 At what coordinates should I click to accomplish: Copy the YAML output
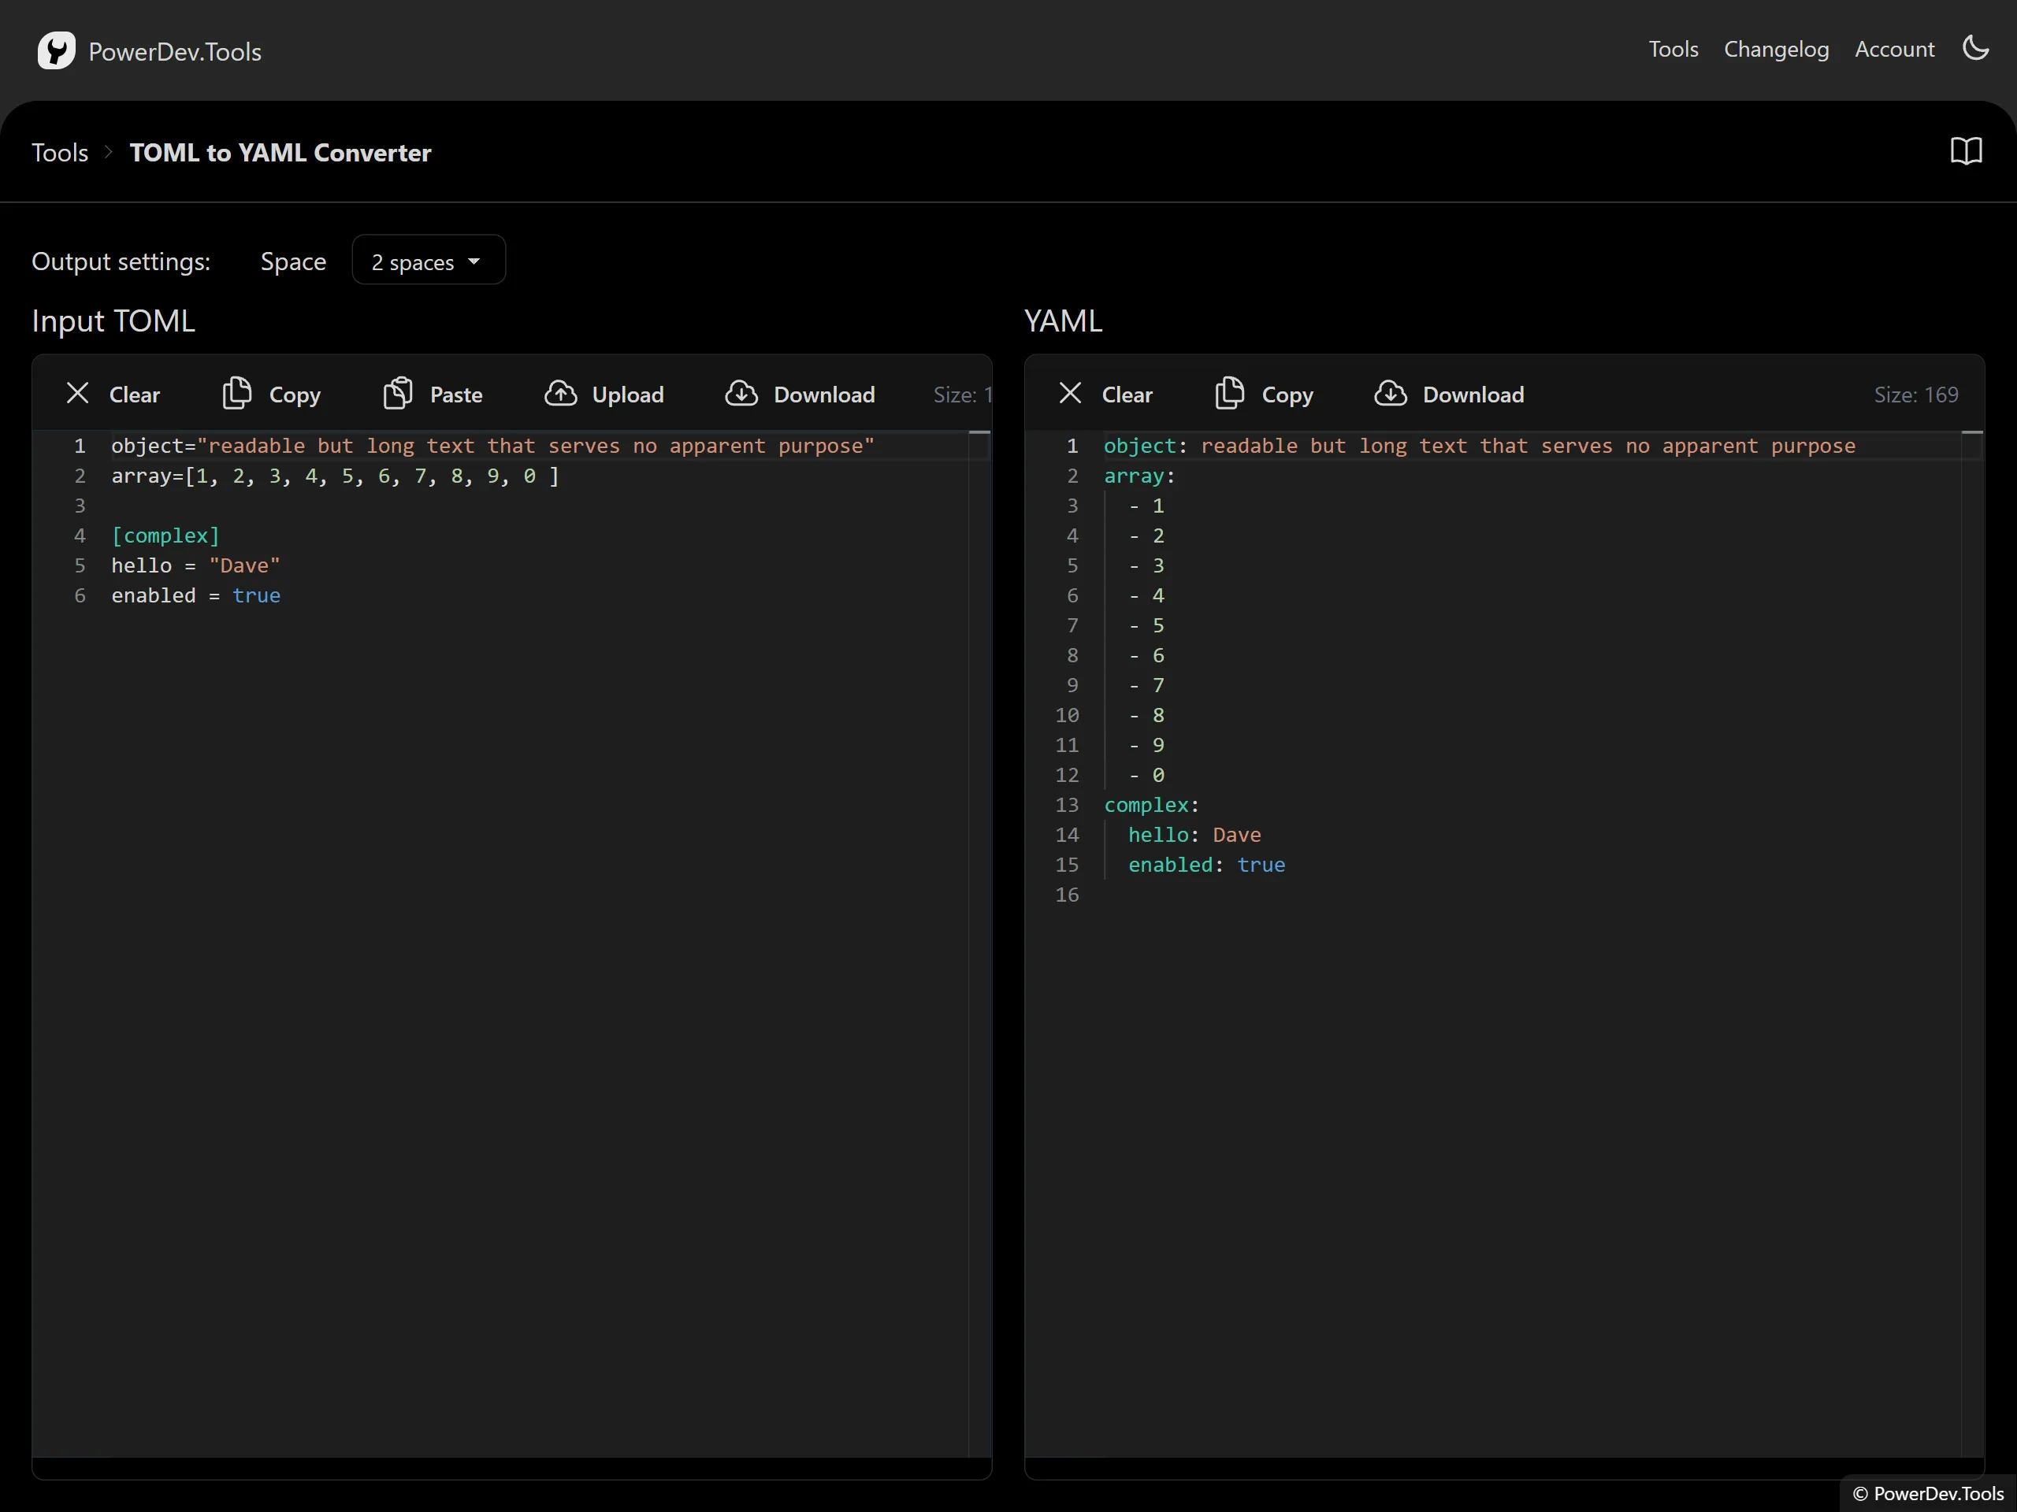(1264, 395)
